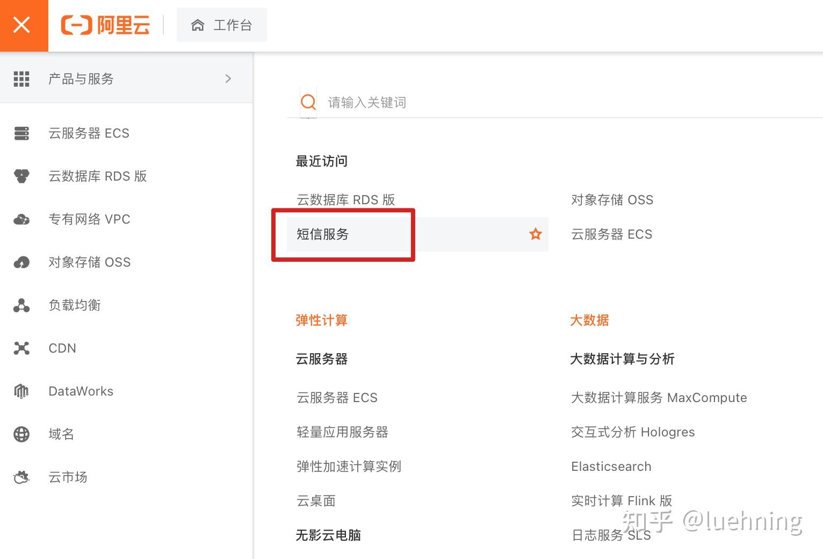Click the 大数据计算与分析 subsection heading
823x559 pixels.
[x=623, y=359]
